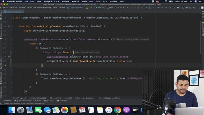
Task: Open the Project side tool window
Action: (1, 15)
